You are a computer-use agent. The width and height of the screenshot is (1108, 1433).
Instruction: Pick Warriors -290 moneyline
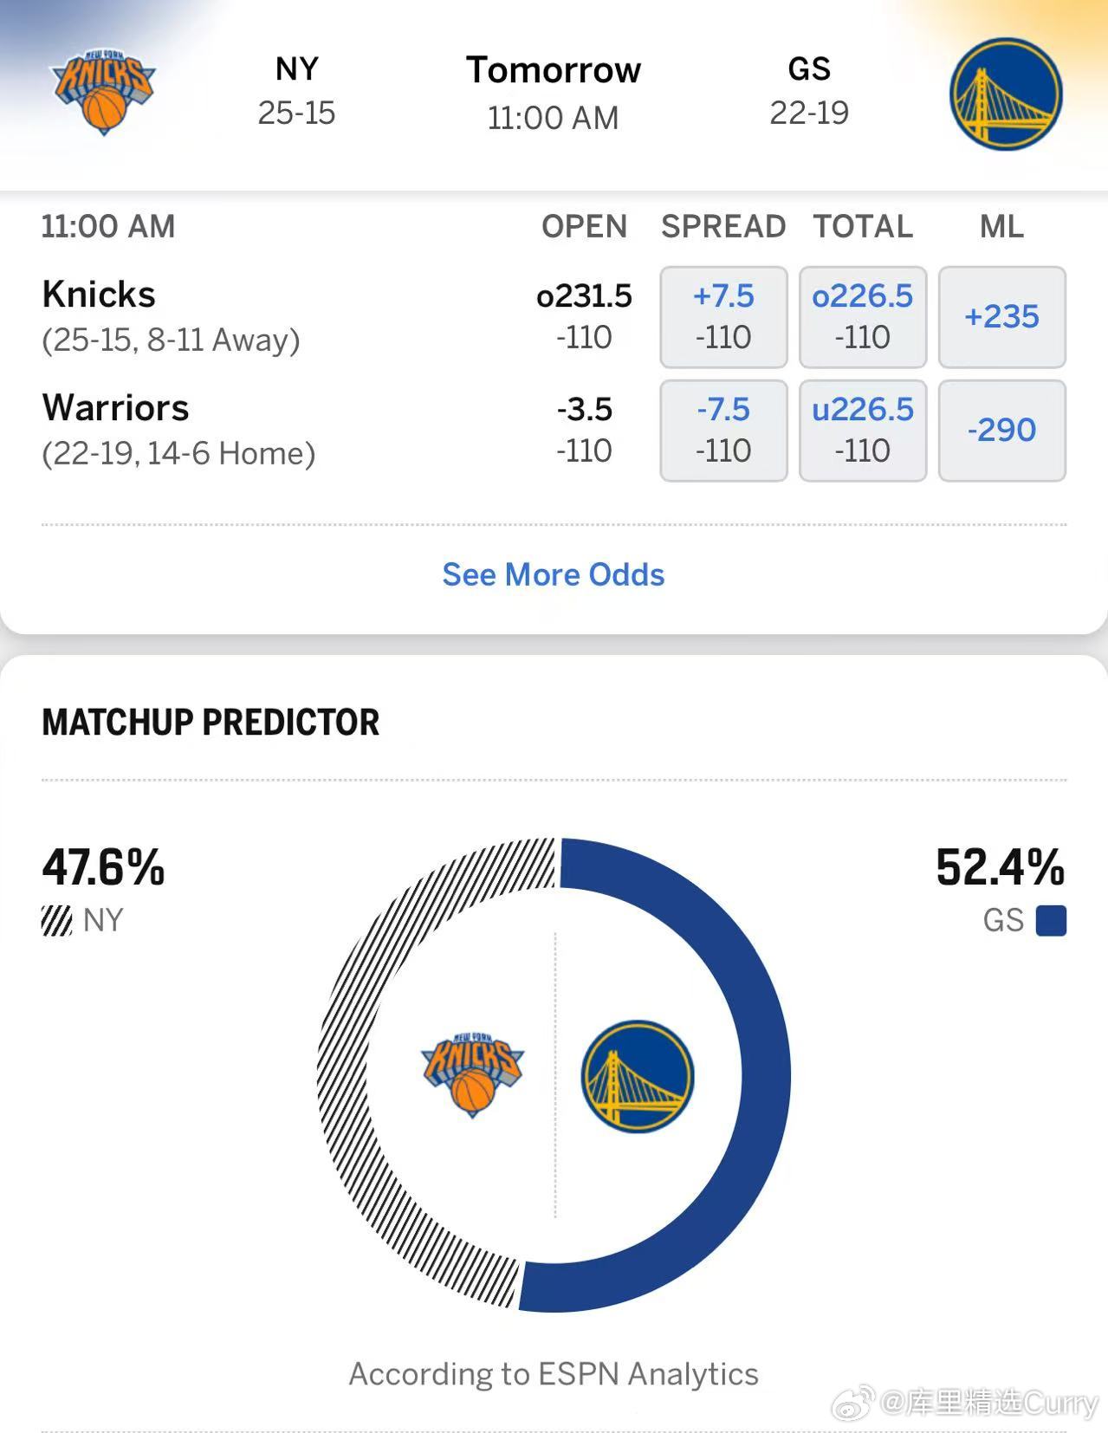(x=1001, y=430)
